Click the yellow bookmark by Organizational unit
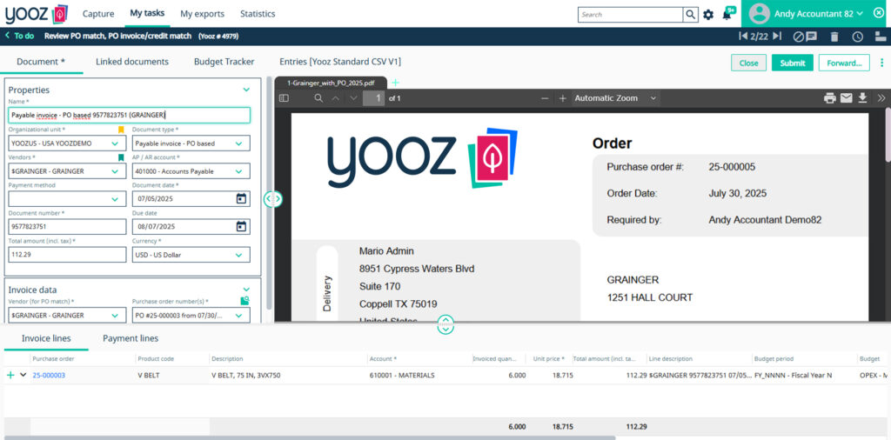This screenshot has height=440, width=891. 120,130
